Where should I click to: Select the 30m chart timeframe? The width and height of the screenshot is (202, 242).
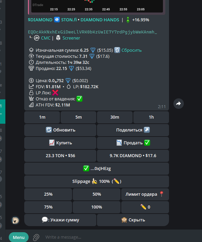pos(115,117)
